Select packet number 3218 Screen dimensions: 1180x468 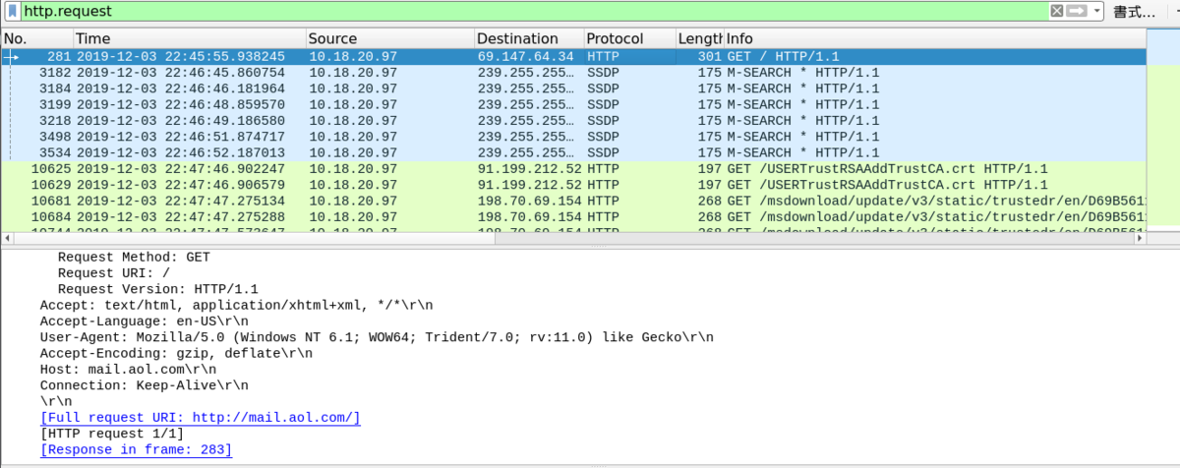(x=573, y=120)
